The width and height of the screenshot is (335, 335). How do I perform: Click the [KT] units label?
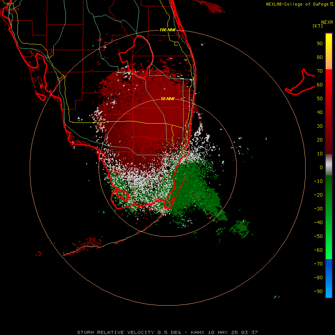(x=318, y=26)
